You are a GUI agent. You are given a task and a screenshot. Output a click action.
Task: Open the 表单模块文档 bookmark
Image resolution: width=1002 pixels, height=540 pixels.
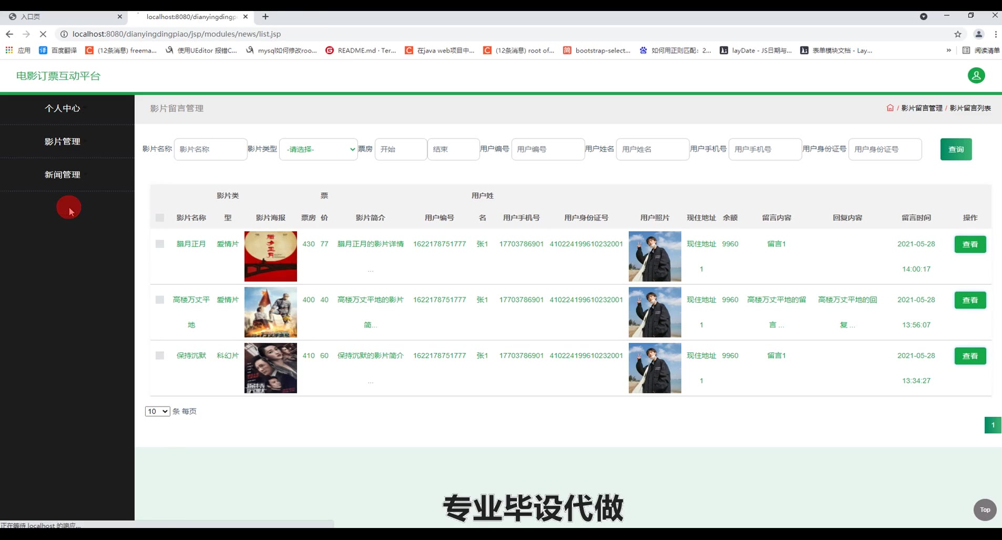[836, 50]
